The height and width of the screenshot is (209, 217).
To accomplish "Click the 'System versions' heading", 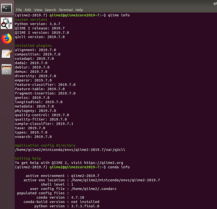I will click(31, 20).
